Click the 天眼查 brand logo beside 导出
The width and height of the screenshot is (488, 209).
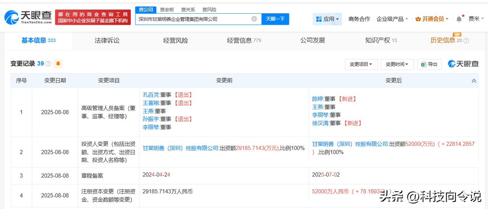point(463,64)
